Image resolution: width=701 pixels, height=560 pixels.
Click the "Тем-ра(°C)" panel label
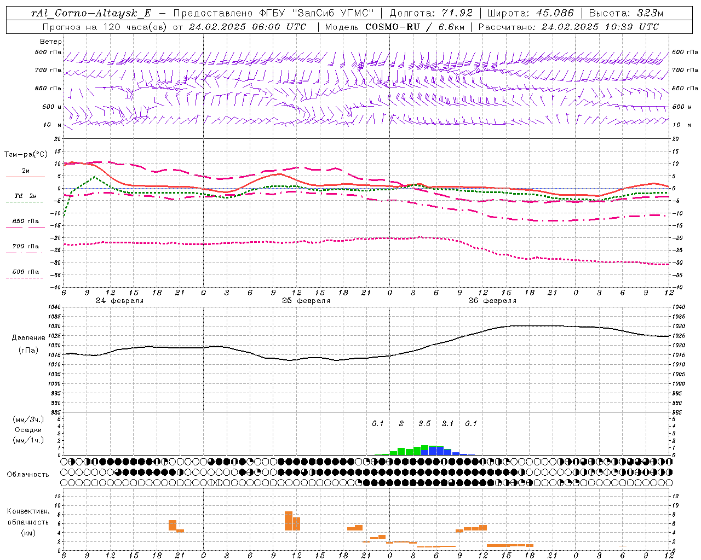(26, 155)
